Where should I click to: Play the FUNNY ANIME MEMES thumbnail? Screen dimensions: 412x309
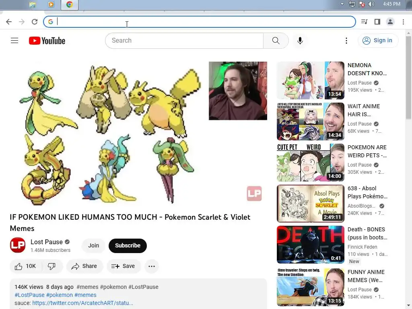point(311,287)
